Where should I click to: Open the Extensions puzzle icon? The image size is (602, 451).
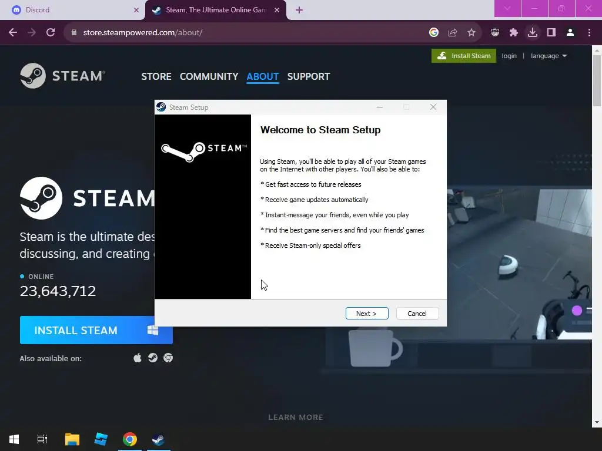[x=514, y=33]
